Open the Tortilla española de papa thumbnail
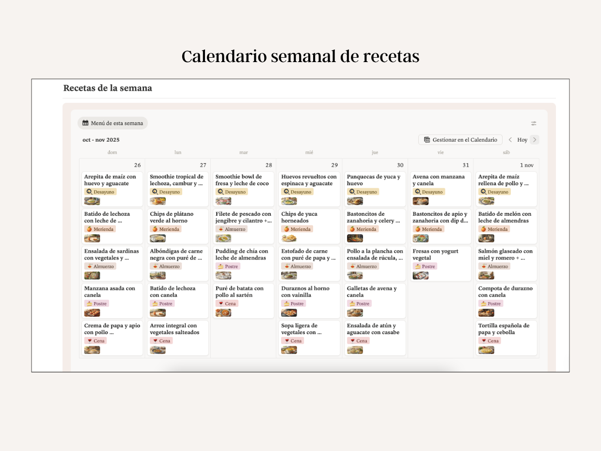The image size is (601, 451). pos(486,350)
